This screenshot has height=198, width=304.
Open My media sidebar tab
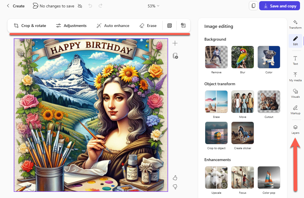[295, 77]
